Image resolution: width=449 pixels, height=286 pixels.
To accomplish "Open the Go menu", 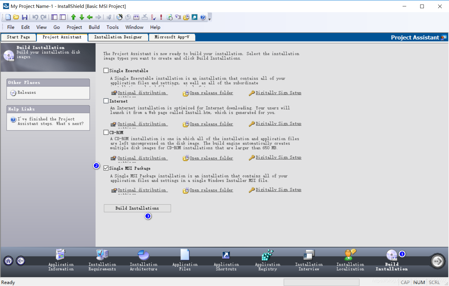I will pos(57,27).
